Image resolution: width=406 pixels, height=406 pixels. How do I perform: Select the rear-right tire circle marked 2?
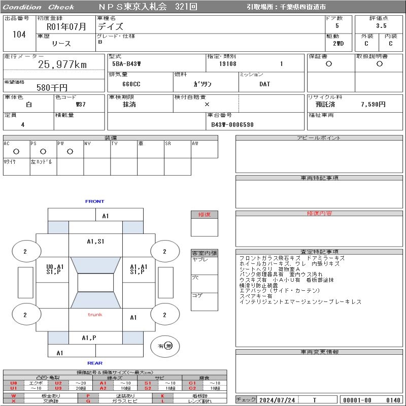pyautogui.click(x=165, y=315)
